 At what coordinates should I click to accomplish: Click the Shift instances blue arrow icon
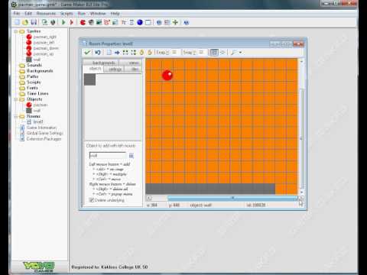117,52
